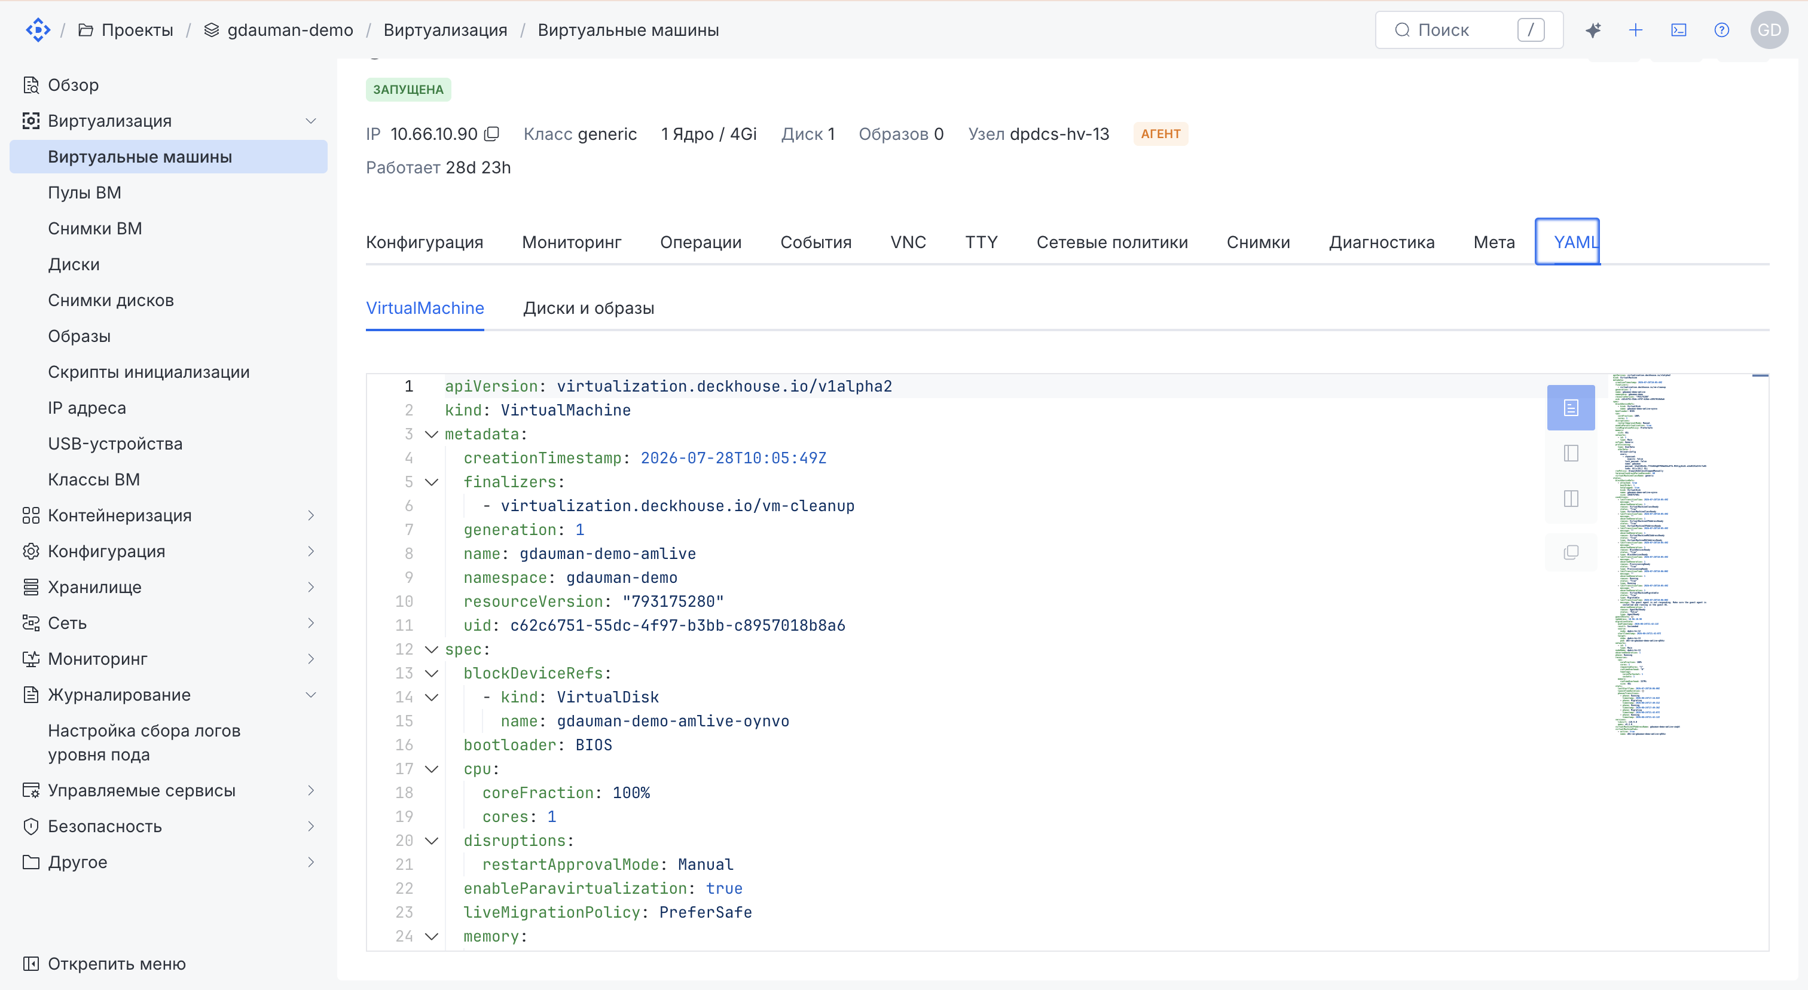Image resolution: width=1808 pixels, height=990 pixels.
Task: Click the Журналирование document icon
Action: pyautogui.click(x=31, y=695)
